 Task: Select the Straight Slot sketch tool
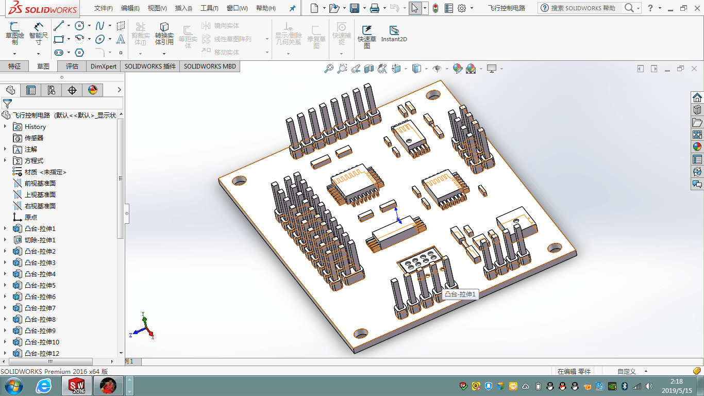pos(59,53)
